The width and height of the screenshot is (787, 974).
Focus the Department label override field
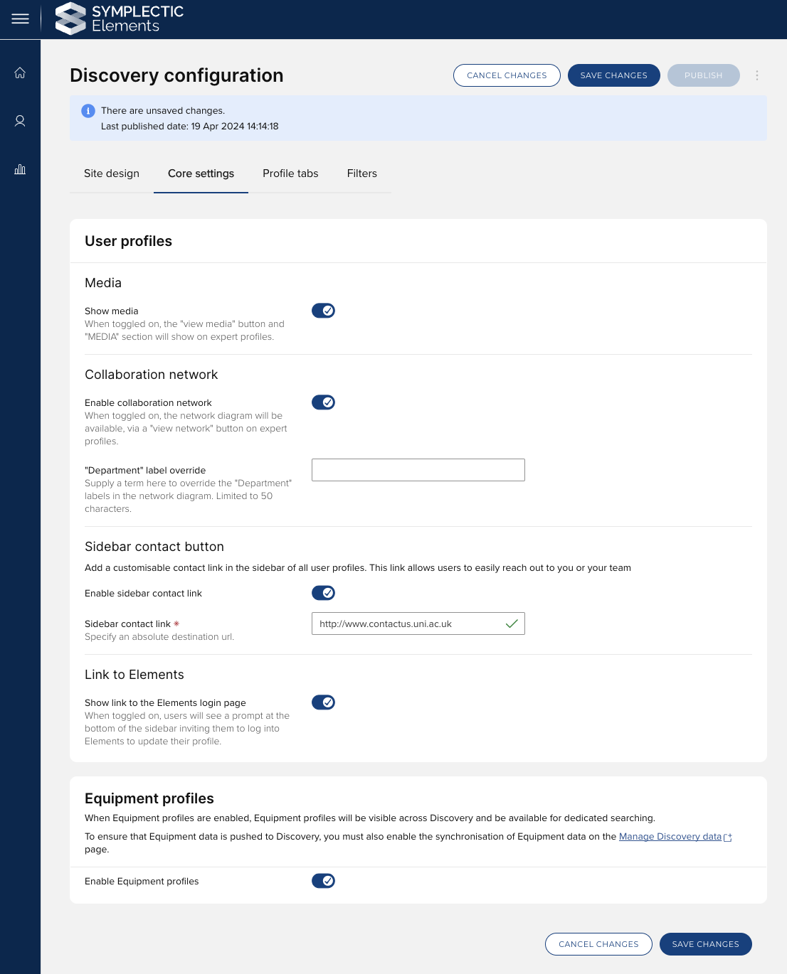(x=418, y=470)
